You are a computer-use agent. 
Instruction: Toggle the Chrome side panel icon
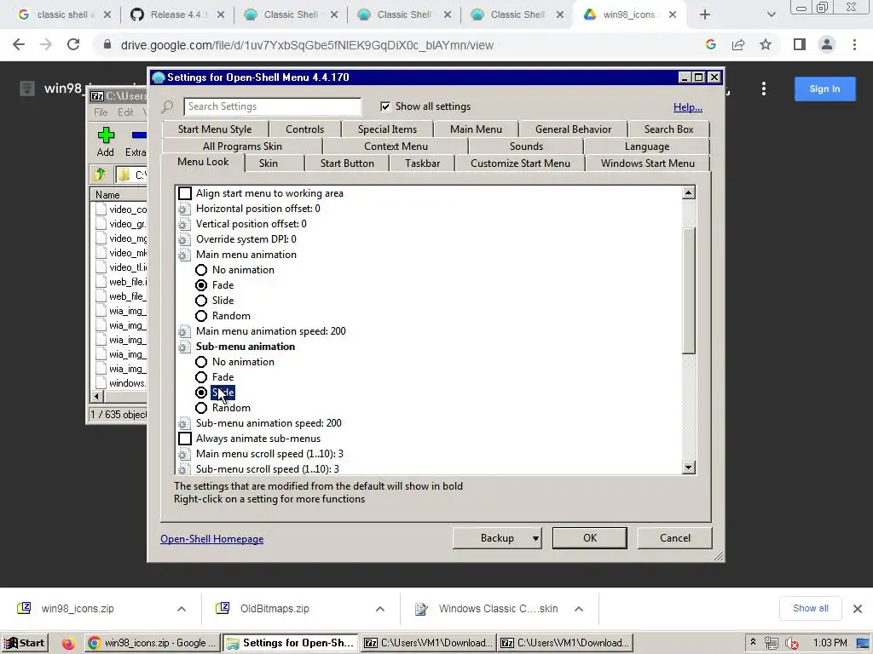800,44
